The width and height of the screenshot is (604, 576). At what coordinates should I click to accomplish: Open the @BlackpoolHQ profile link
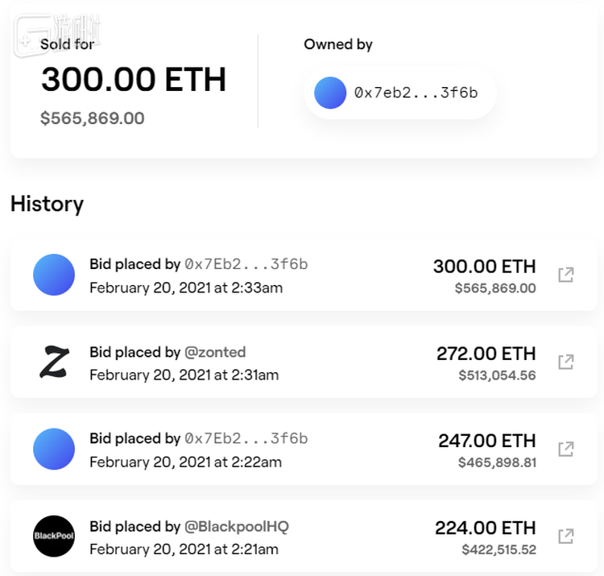pos(237,526)
